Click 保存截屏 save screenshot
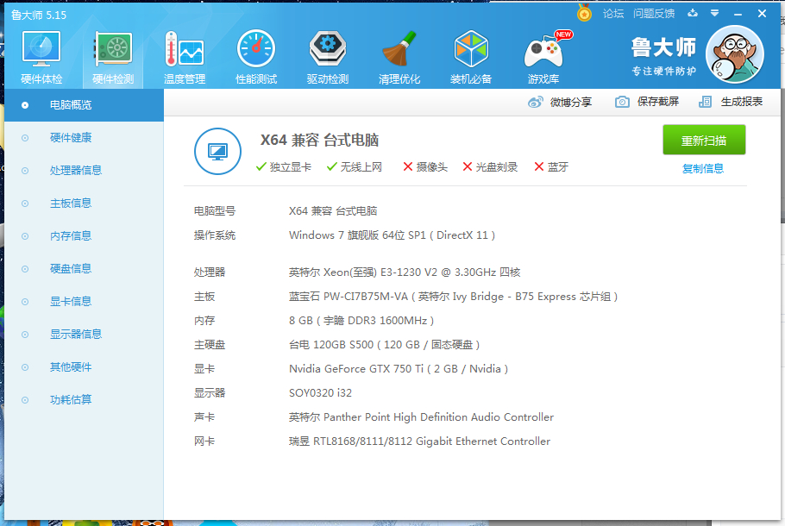This screenshot has width=785, height=526. [647, 102]
